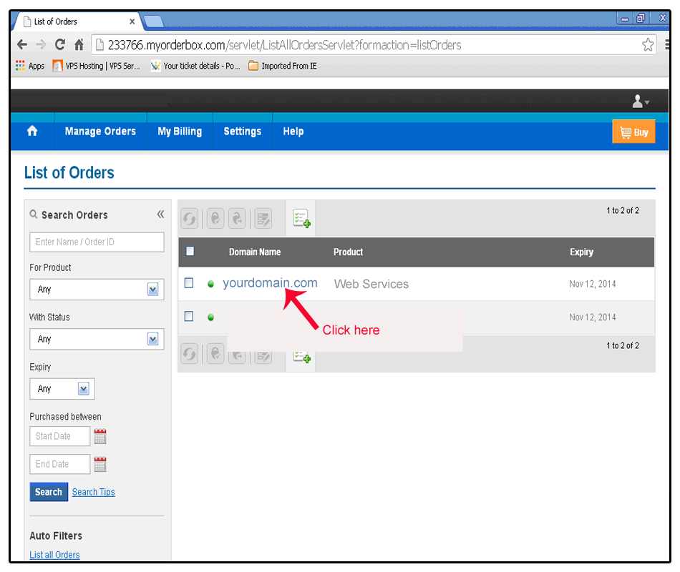680x572 pixels.
Task: Toggle the select-all checkbox in table header
Action: (x=190, y=251)
